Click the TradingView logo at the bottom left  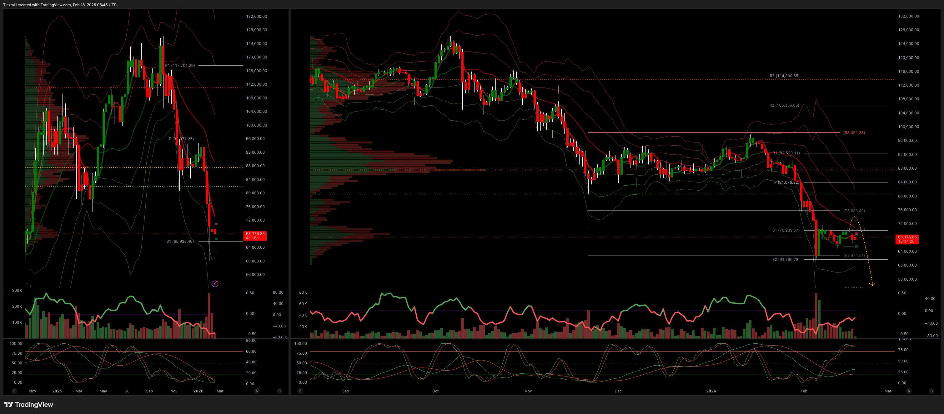coord(28,405)
